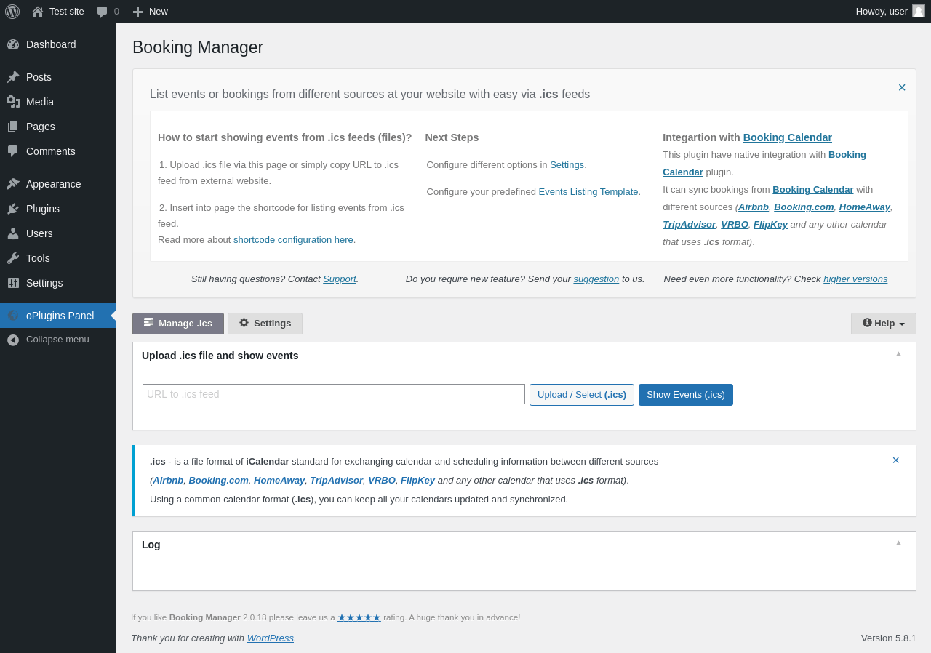Click the Show Events (.ics) button

686,395
